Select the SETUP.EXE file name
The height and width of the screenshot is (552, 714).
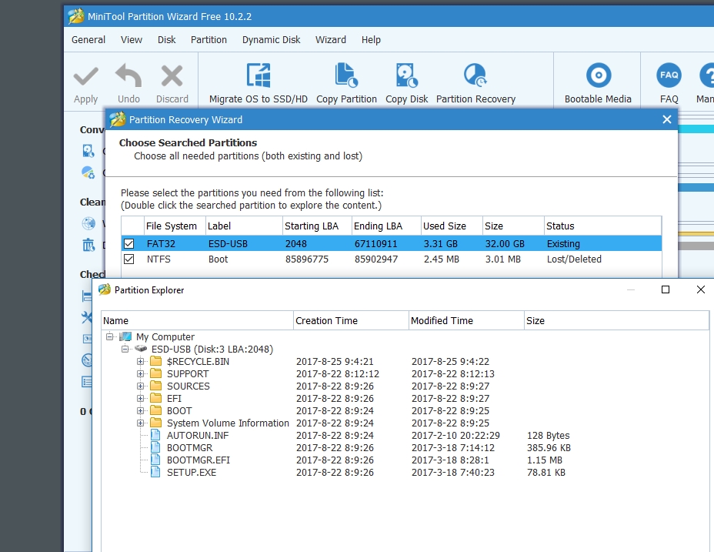point(192,472)
